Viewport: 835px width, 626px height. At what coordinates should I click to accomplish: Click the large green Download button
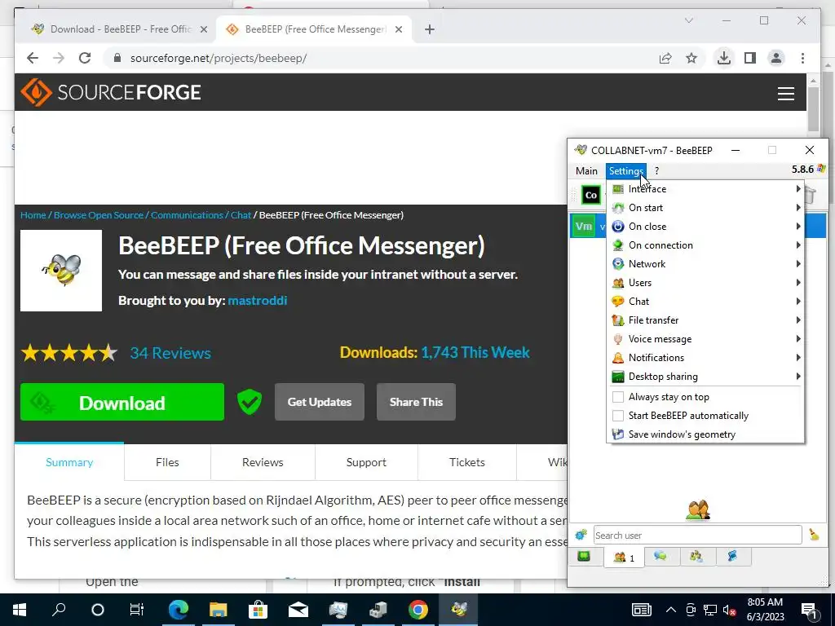122,402
